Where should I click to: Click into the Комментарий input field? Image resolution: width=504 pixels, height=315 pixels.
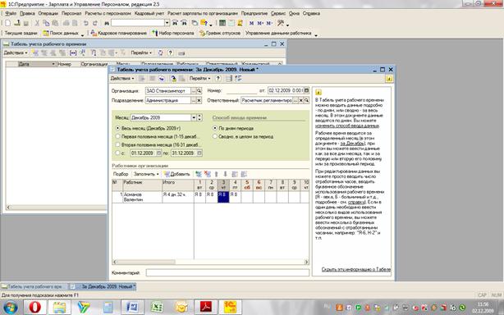[227, 272]
